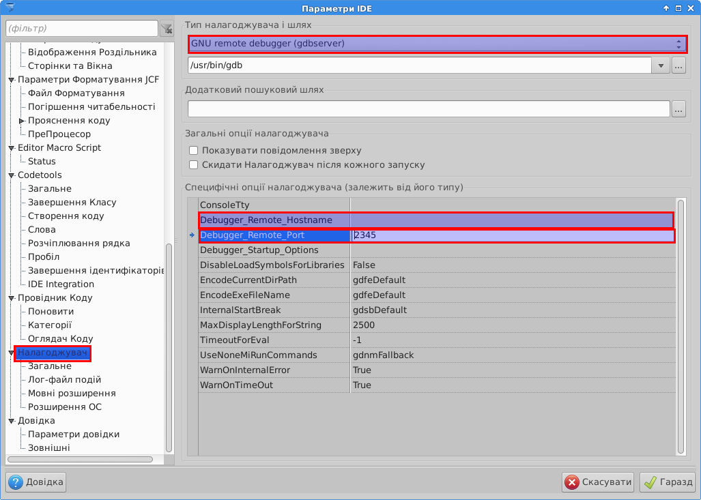Image resolution: width=701 pixels, height=500 pixels.
Task: Select 'Слова' tree item
Action: 42,230
